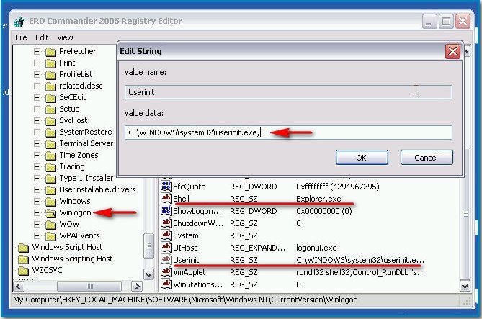Click the status bar registry path
Screen dimensions: 482x319
point(185,300)
